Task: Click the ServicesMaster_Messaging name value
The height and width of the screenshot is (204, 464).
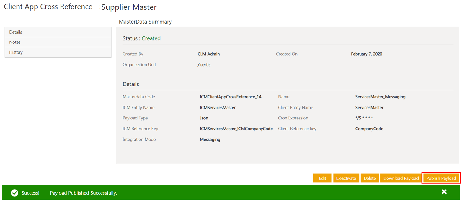Action: point(380,97)
